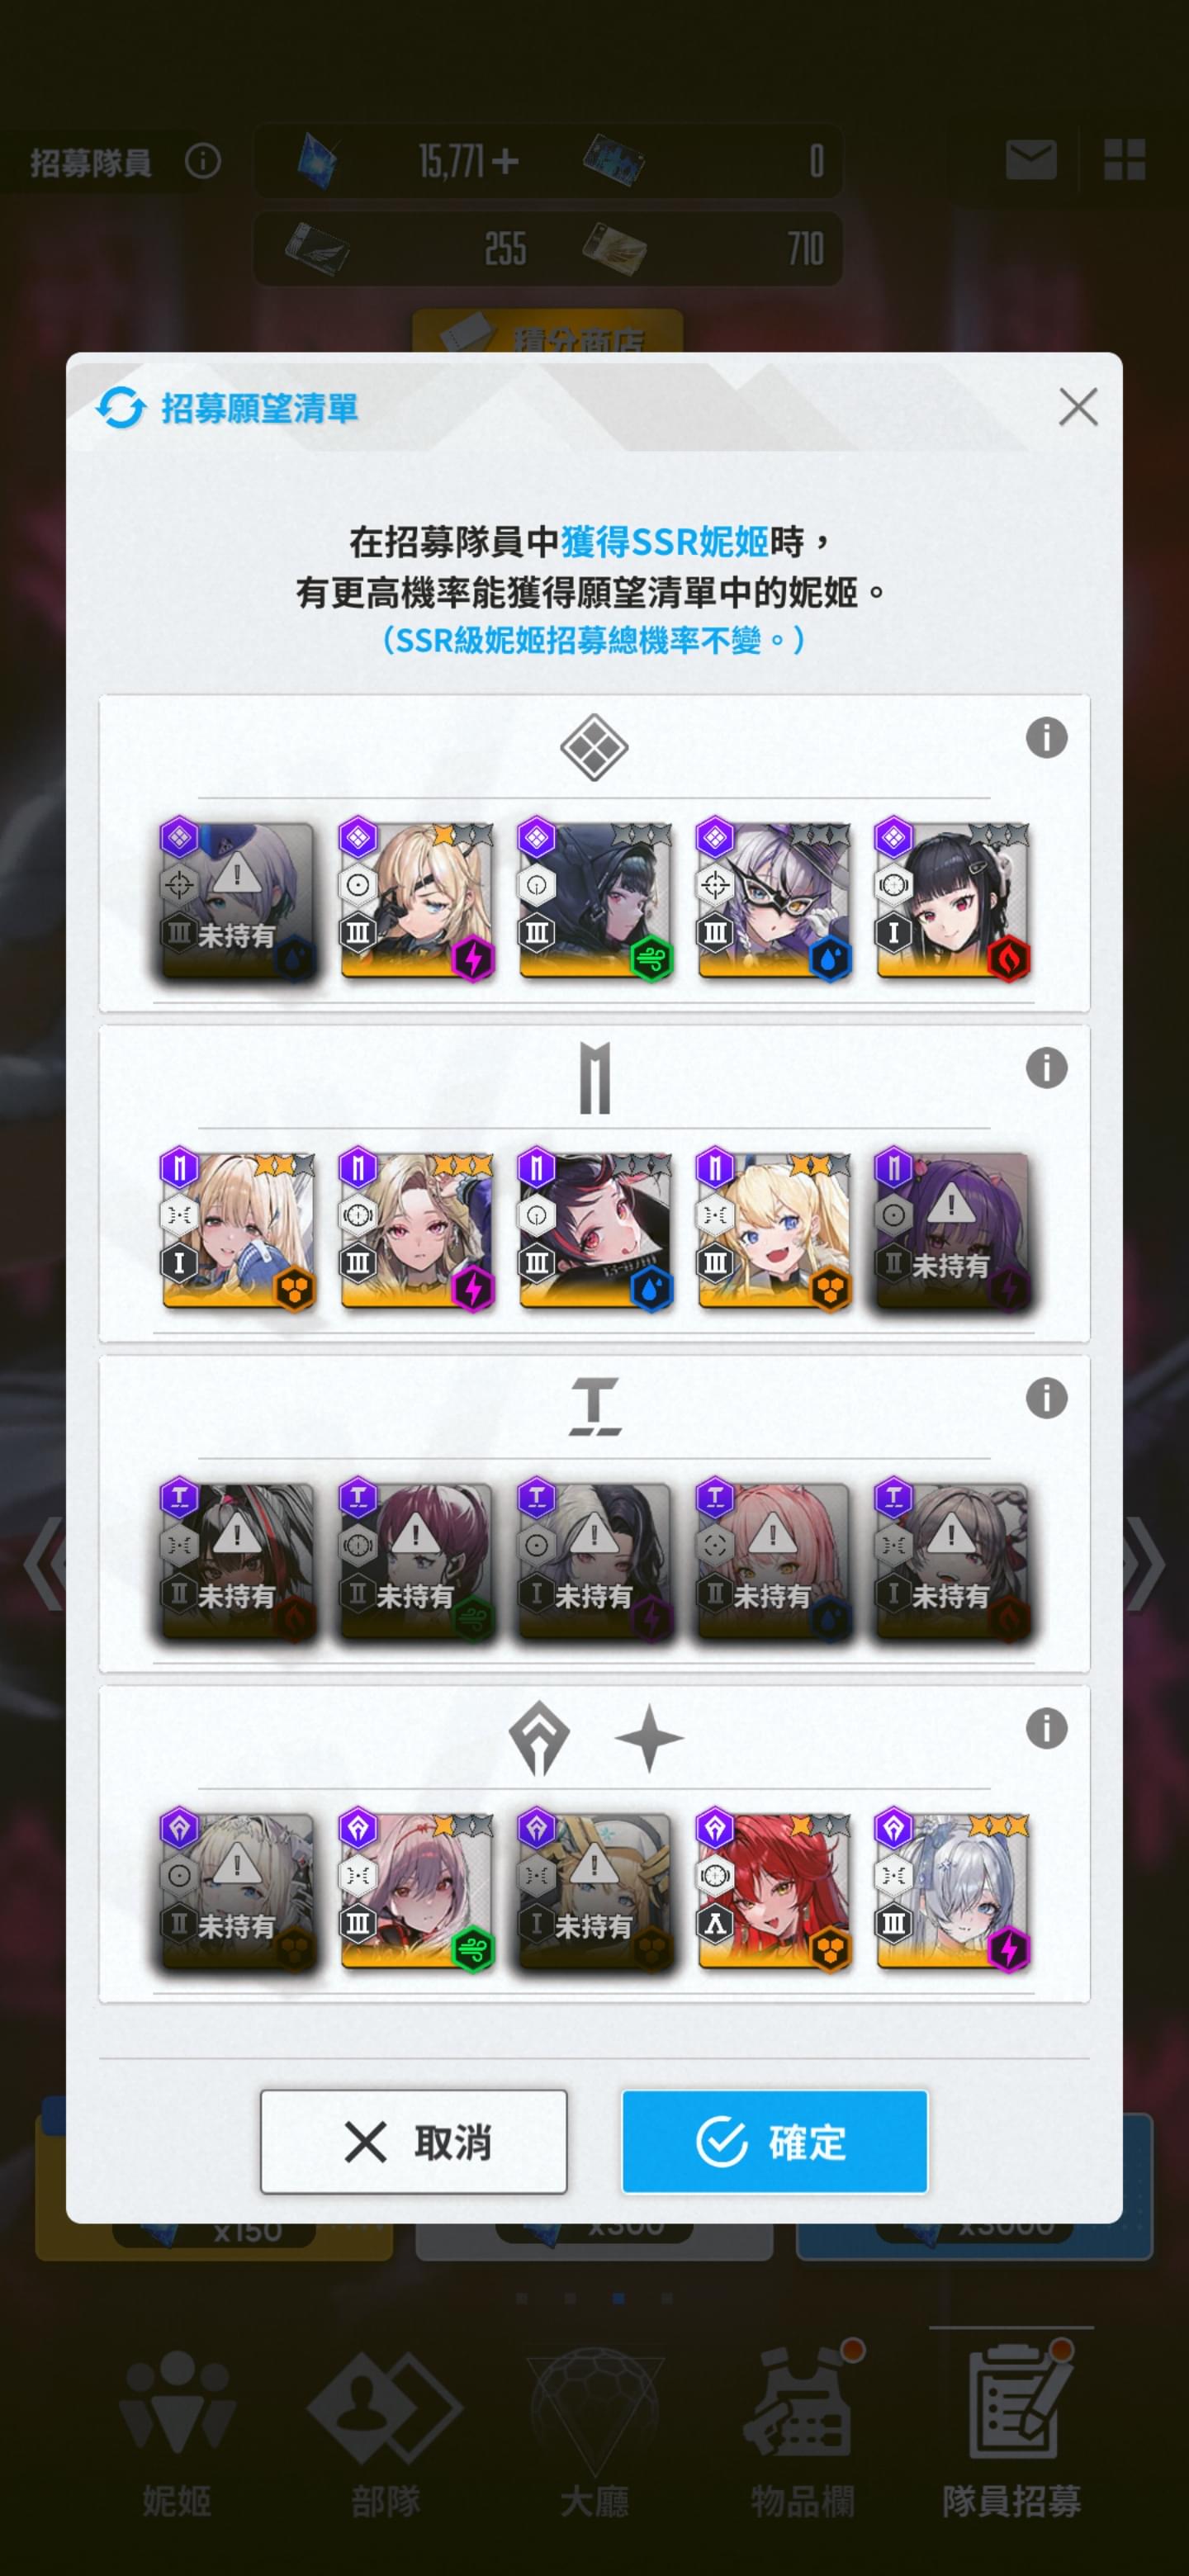Pick the red-haired Pilgrim Nikke card
Viewport: 1189px width, 2576px height.
pos(774,1890)
